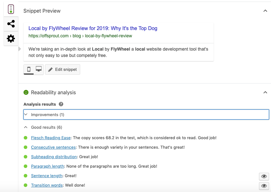The width and height of the screenshot is (271, 192).
Task: Collapse the Readability analysis section
Action: pos(265,92)
